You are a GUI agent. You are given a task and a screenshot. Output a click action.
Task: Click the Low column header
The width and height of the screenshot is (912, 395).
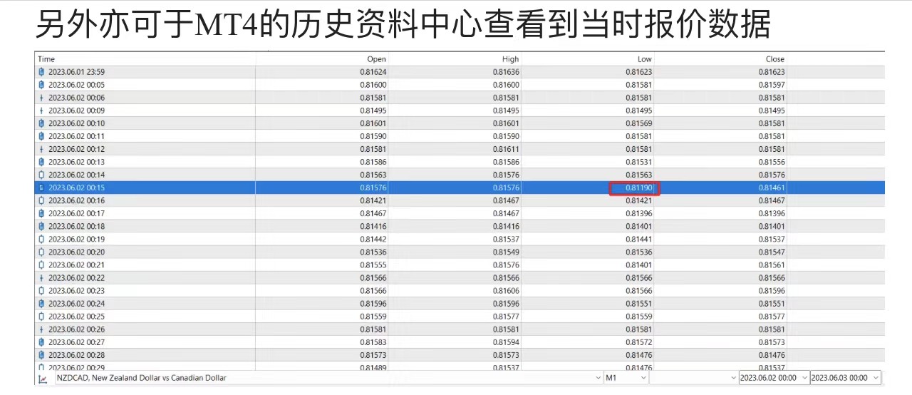(644, 59)
